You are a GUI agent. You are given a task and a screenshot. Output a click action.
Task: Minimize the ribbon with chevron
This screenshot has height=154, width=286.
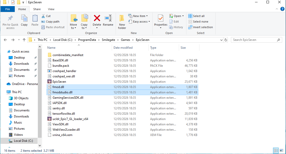tap(277, 9)
